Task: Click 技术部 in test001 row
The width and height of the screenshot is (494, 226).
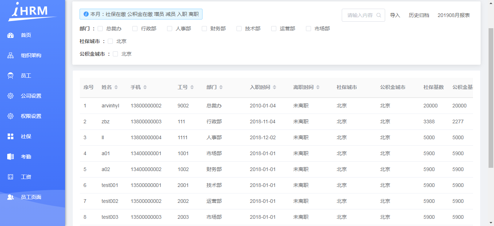Action: tap(214, 185)
